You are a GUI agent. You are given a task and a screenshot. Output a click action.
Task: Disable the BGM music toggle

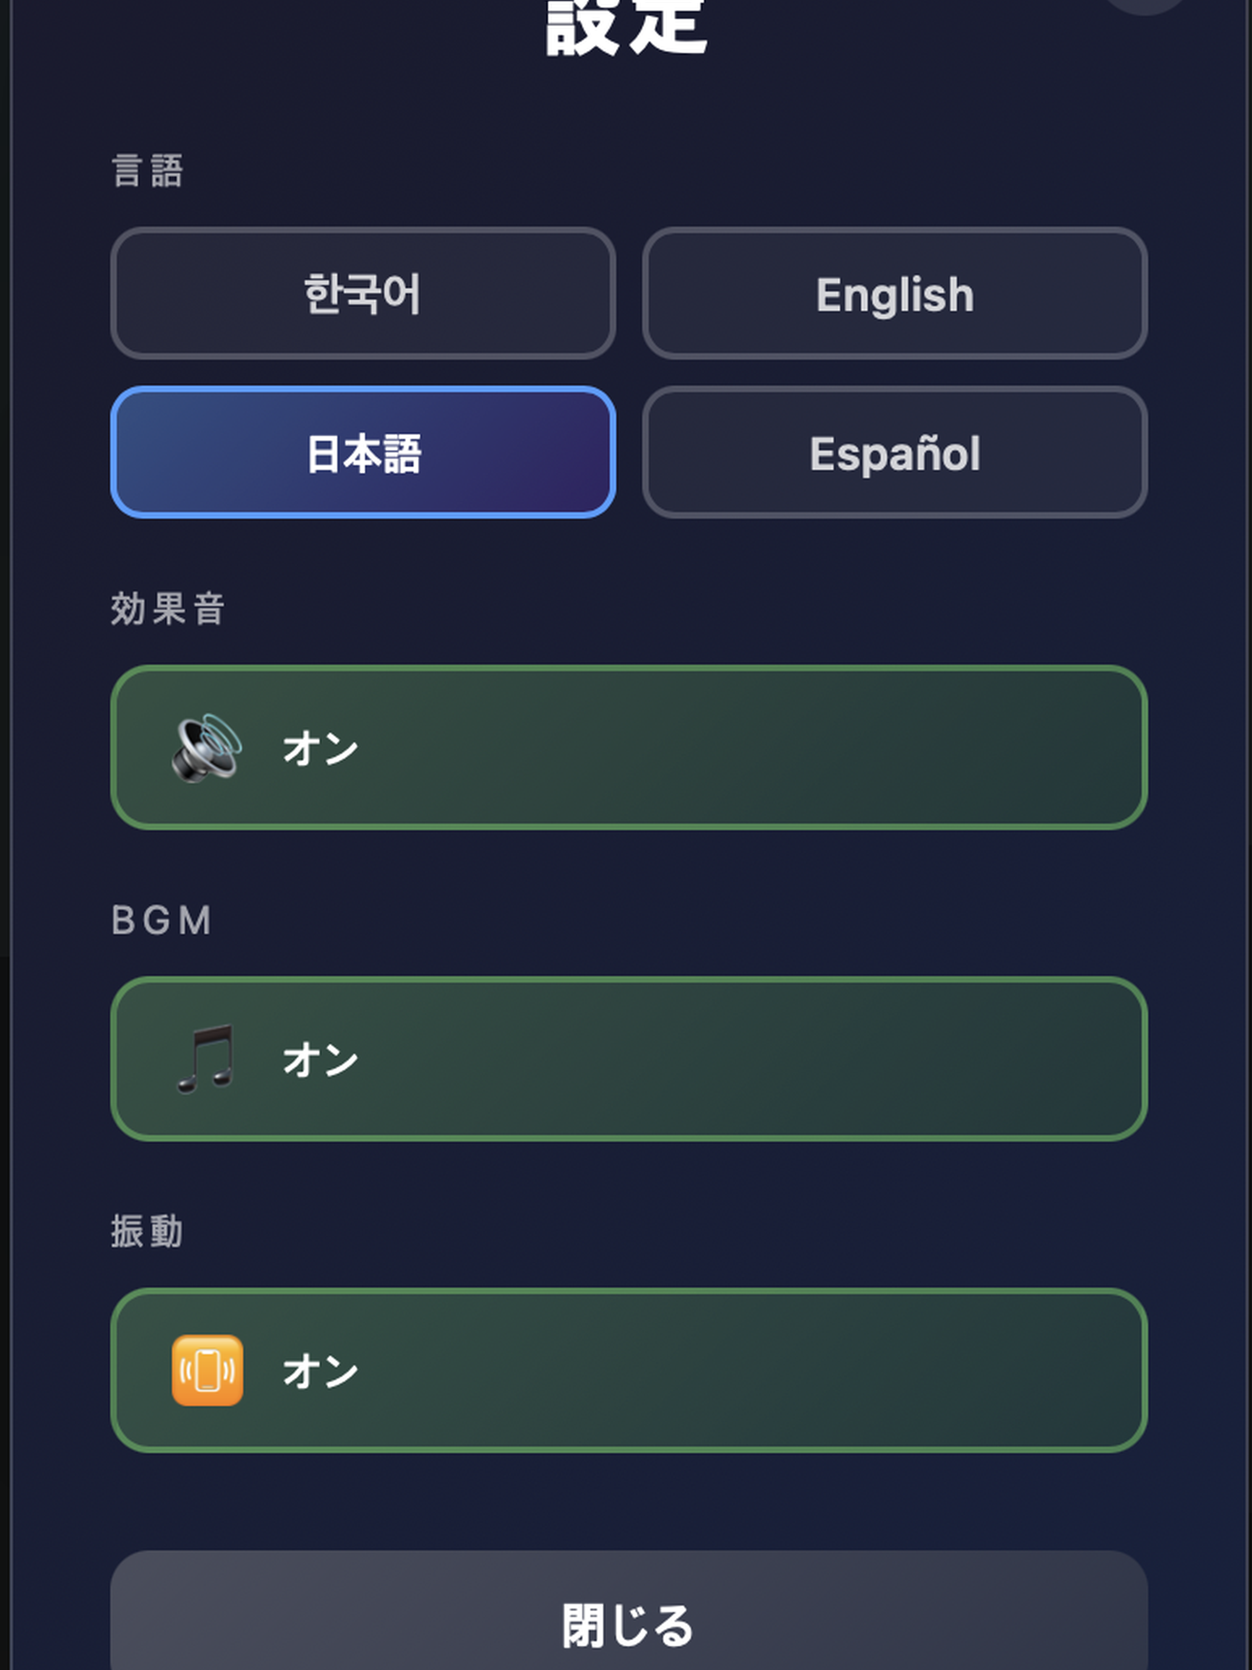click(628, 1058)
